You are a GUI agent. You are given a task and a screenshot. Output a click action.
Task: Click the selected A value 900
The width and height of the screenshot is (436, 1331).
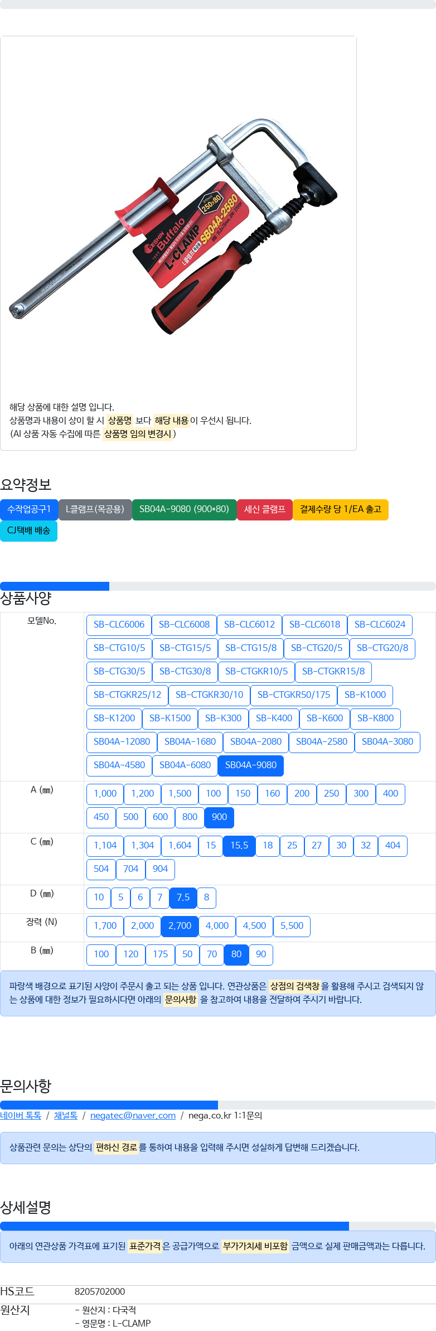tap(219, 817)
